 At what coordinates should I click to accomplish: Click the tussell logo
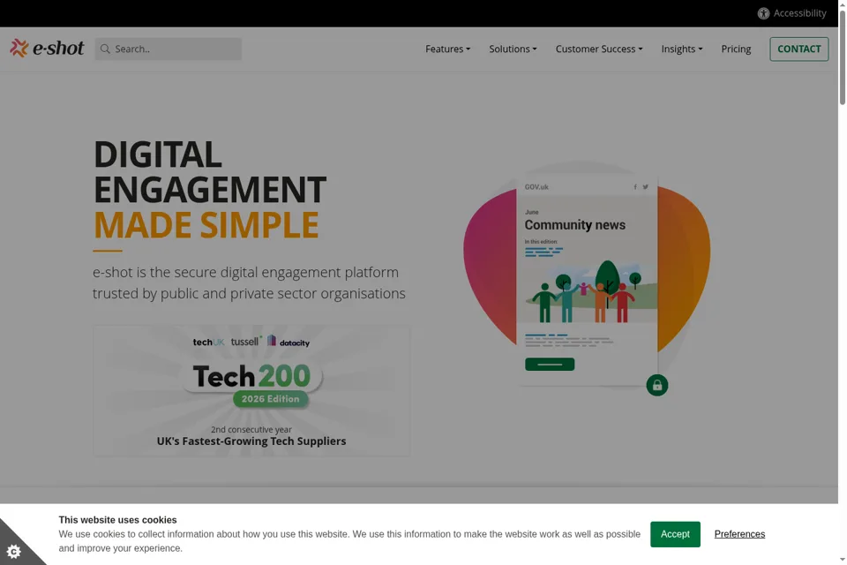coord(246,342)
